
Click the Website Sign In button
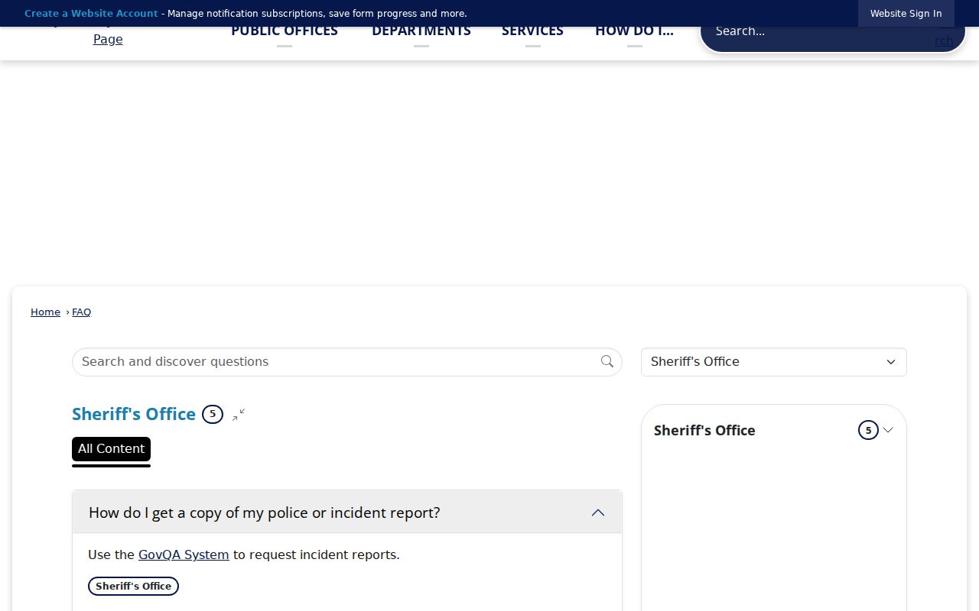(906, 14)
